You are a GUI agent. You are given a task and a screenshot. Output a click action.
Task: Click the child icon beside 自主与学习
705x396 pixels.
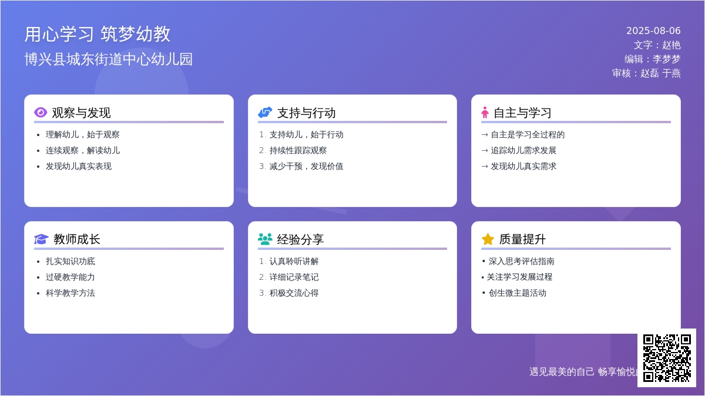click(485, 113)
